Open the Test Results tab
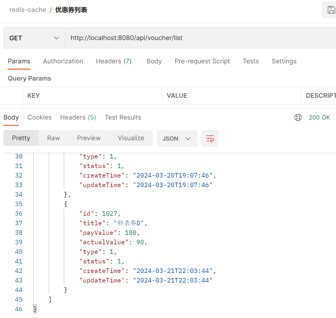Viewport: 336px width, 318px height. [x=123, y=117]
